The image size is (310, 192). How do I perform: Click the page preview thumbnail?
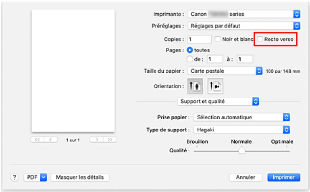click(73, 71)
